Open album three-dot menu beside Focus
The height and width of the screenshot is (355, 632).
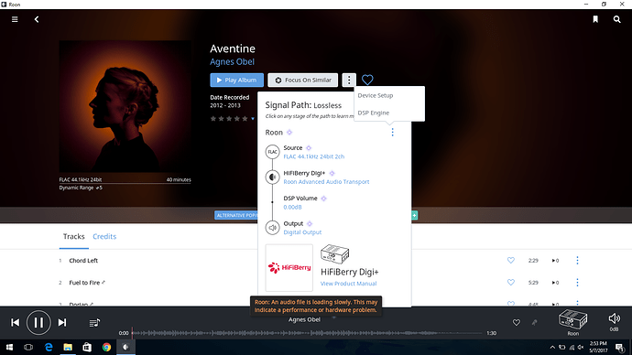[x=349, y=81]
